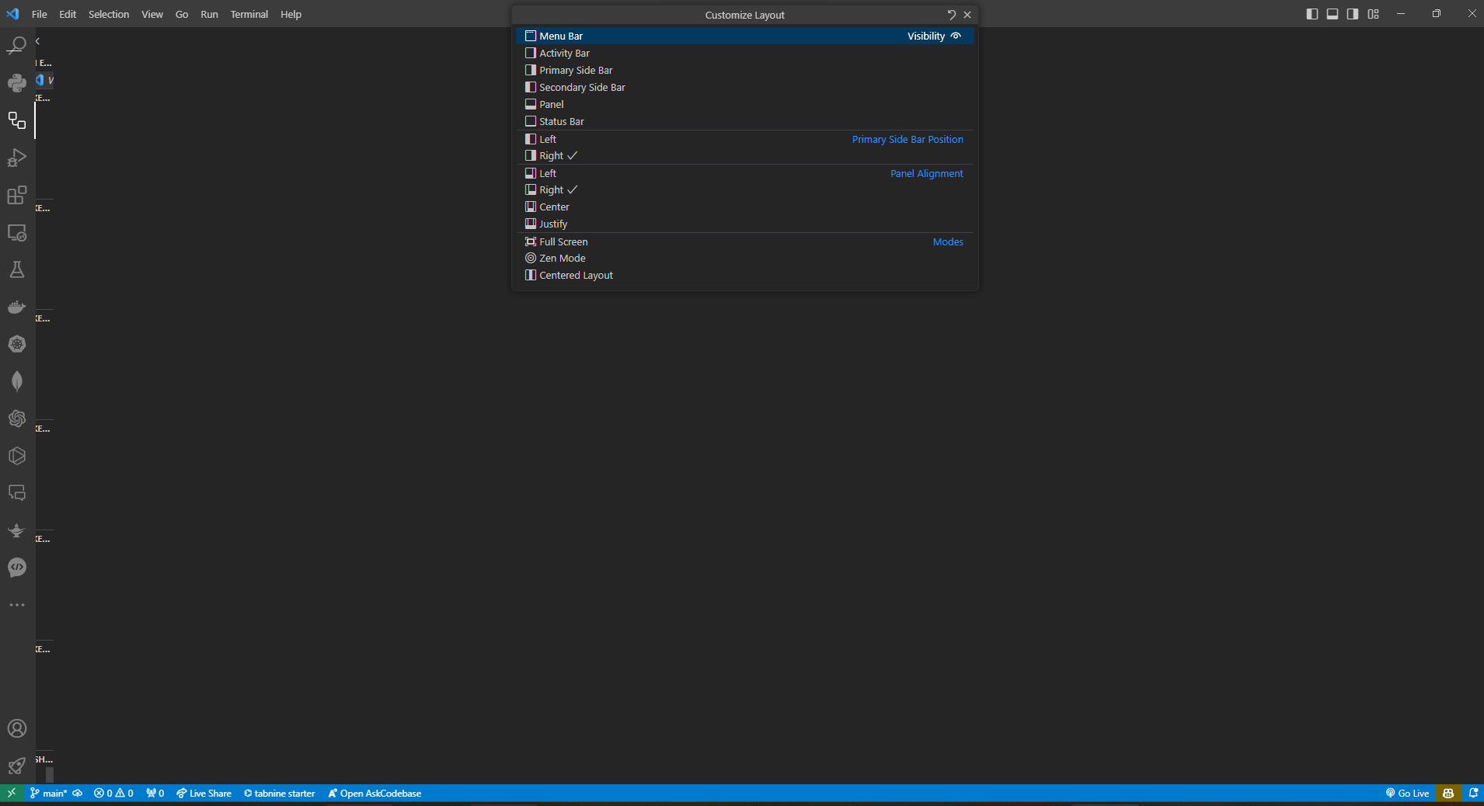Open the MongoDB view
The image size is (1484, 806).
pos(17,381)
